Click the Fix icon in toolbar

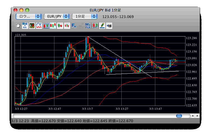pyautogui.click(x=74, y=26)
